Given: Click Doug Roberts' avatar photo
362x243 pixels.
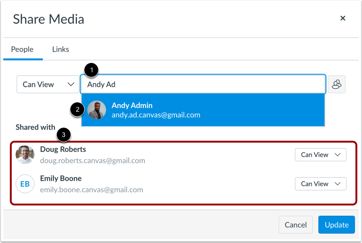Looking at the screenshot, I should [25, 155].
